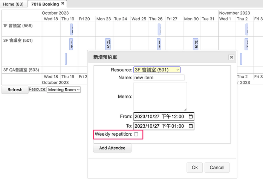Enable Weekly repetition checkbox
Viewport: 263px width, 180px height.
pyautogui.click(x=136, y=134)
